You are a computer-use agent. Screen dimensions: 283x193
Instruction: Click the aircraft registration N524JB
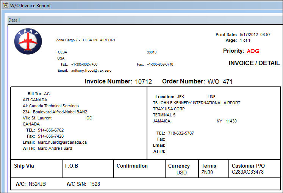tap(37, 184)
